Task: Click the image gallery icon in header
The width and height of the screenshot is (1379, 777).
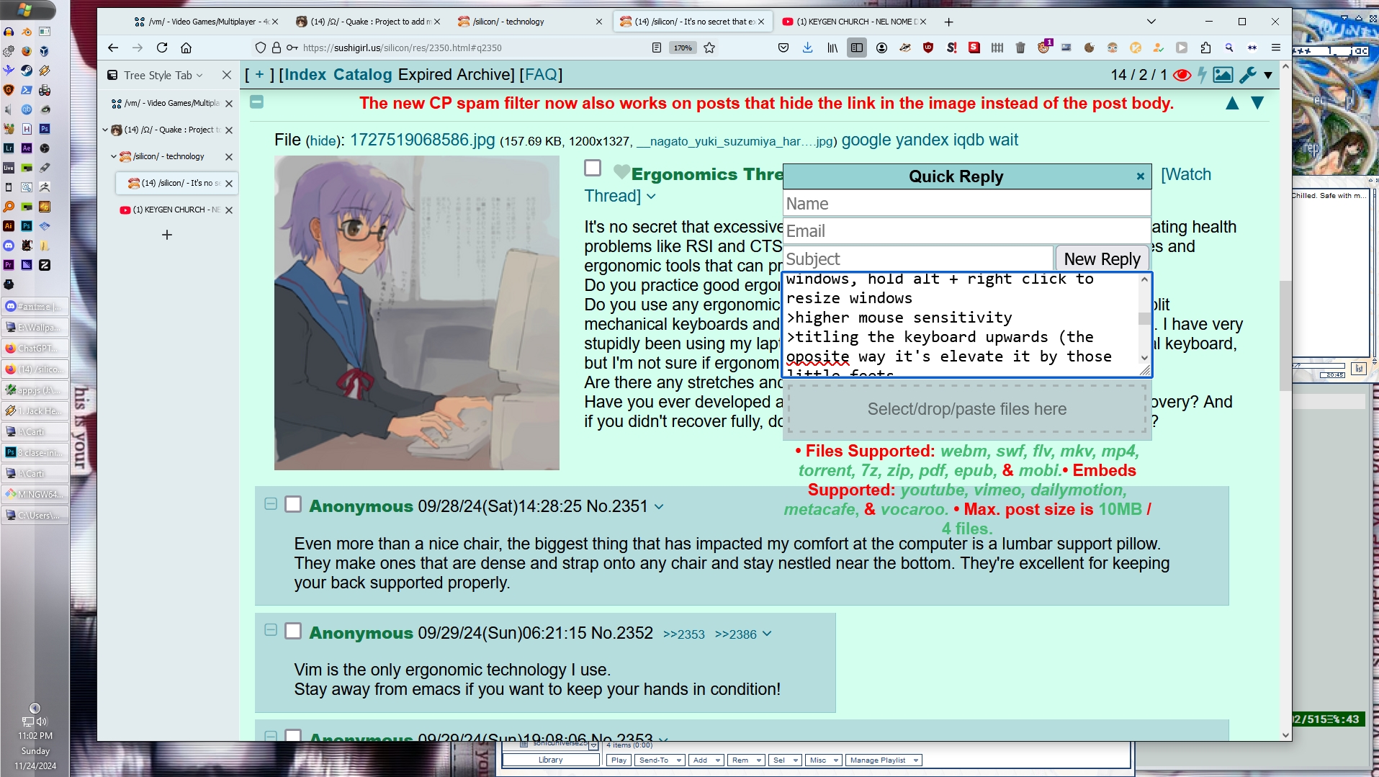Action: pyautogui.click(x=1223, y=75)
